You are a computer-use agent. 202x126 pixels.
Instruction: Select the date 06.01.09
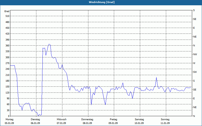click(35, 123)
